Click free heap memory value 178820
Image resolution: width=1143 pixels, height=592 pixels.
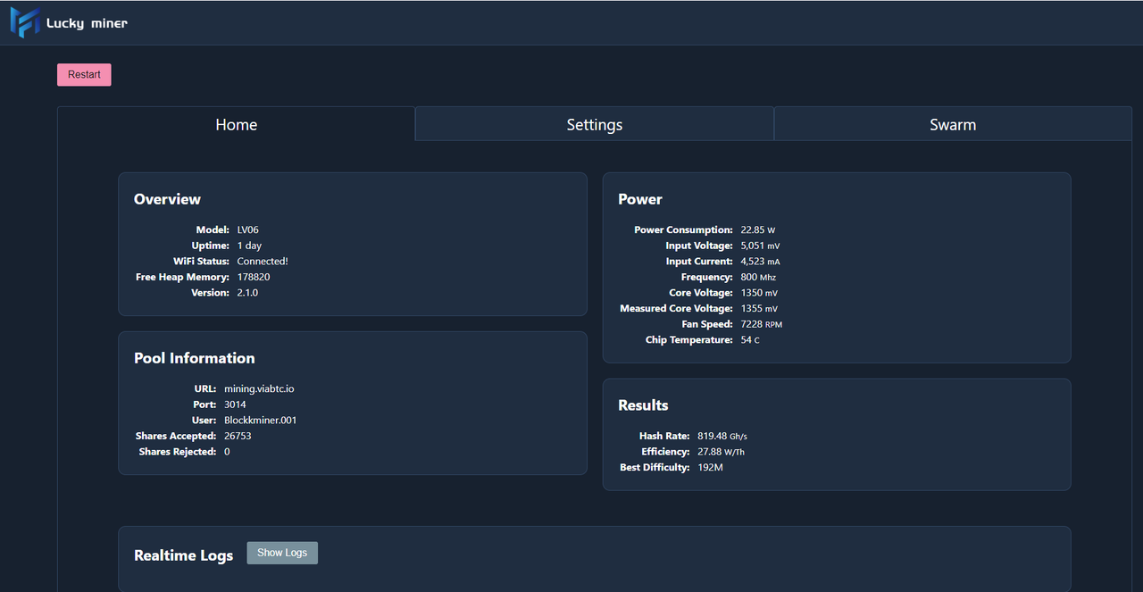254,277
